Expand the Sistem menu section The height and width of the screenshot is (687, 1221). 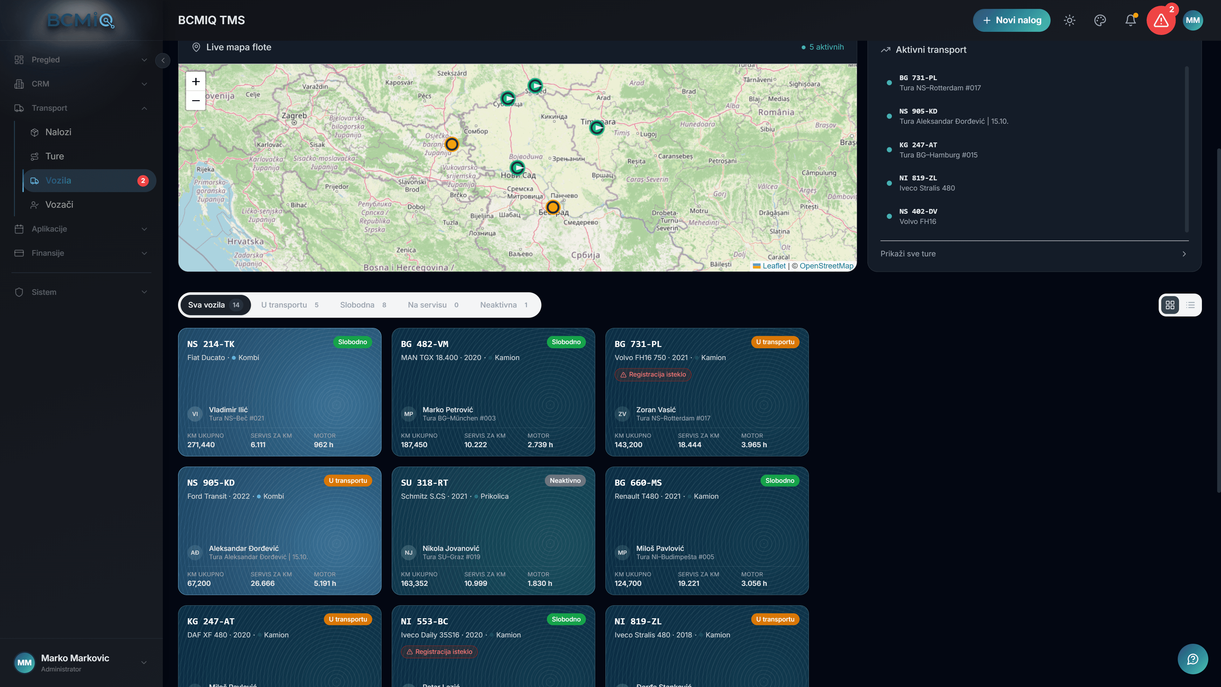[x=81, y=292]
